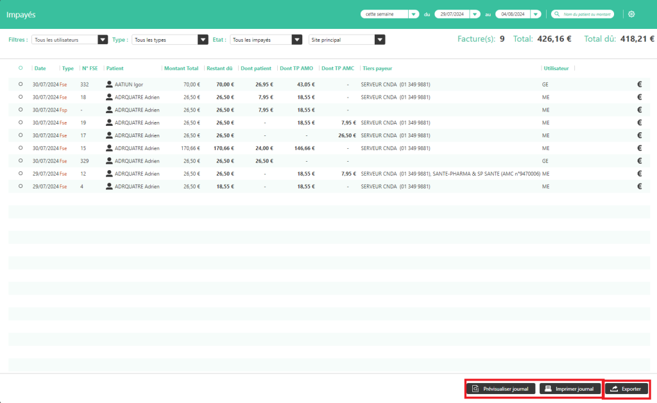Sort by the 'Restant dû' column header
Viewport: 657px width, 403px height.
click(219, 68)
